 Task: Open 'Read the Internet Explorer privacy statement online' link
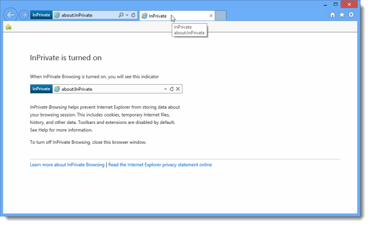tap(160, 165)
